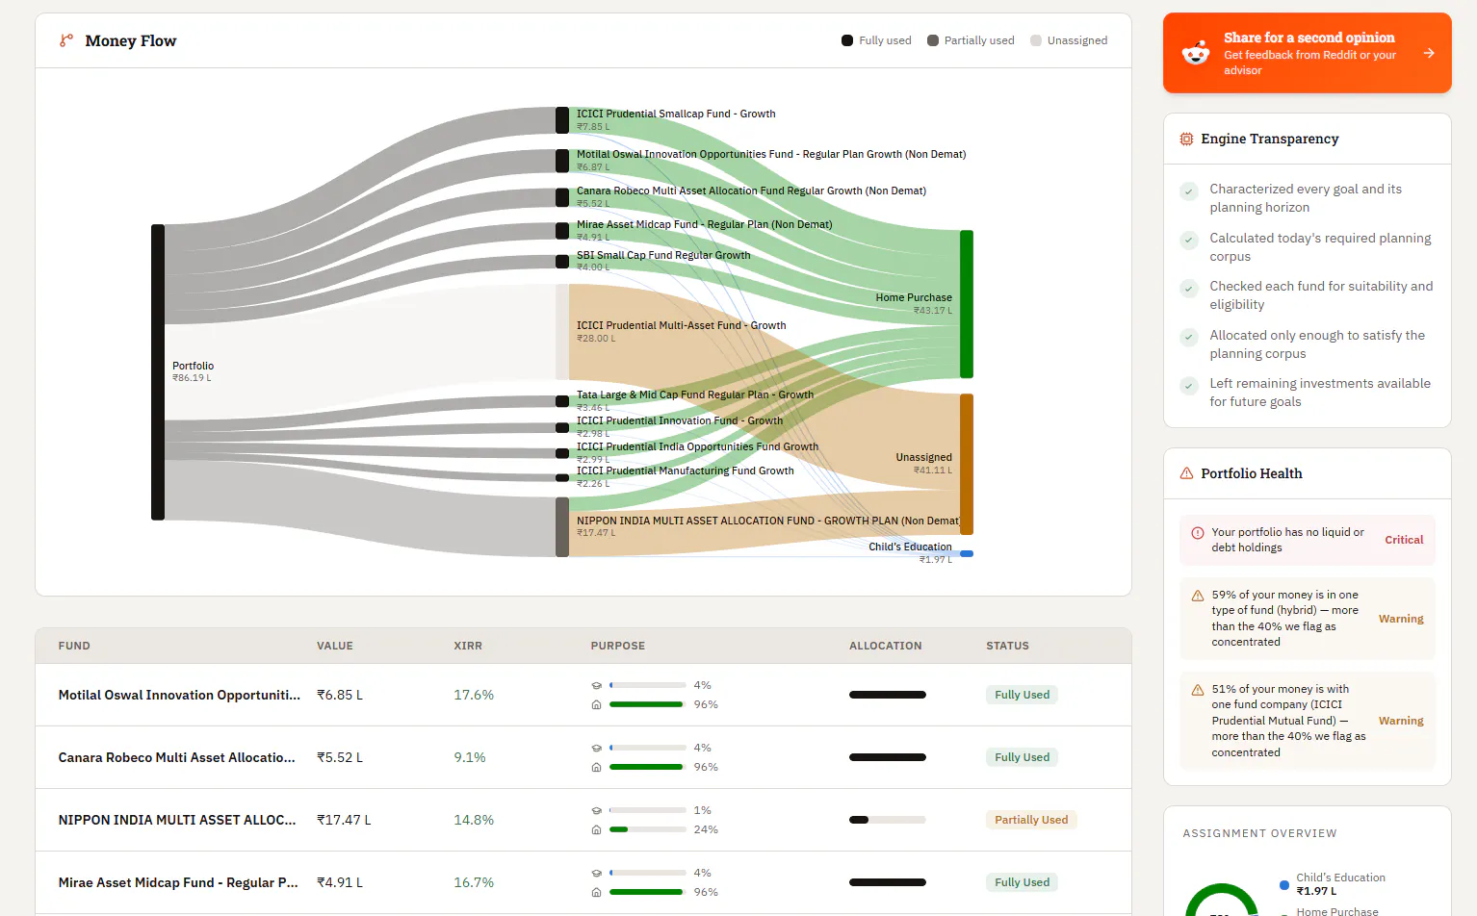The height and width of the screenshot is (916, 1477).
Task: Click the Portfolio Health warning triangle icon
Action: [1186, 473]
